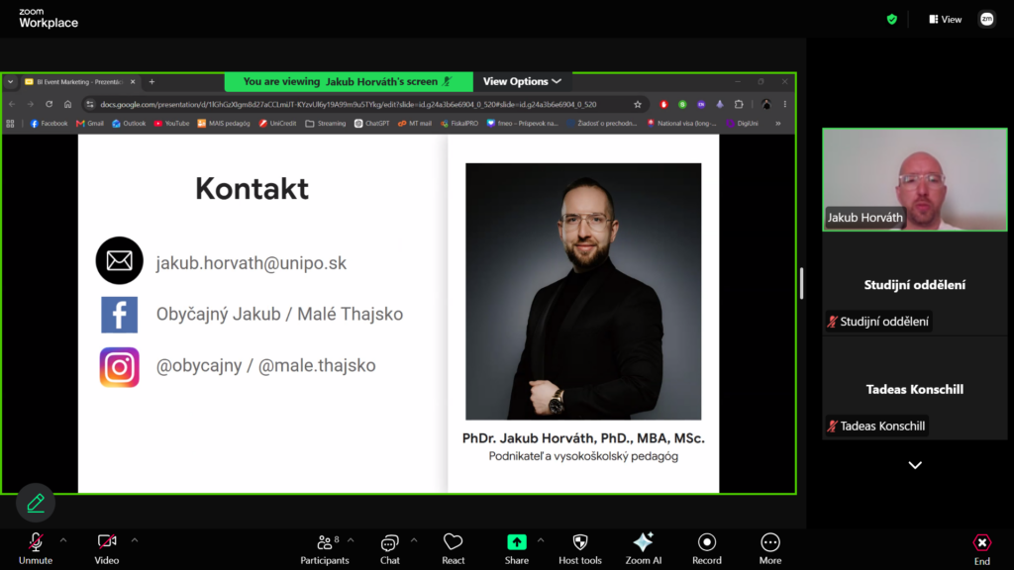The image size is (1014, 570).
Task: Click the End meeting button
Action: point(981,548)
